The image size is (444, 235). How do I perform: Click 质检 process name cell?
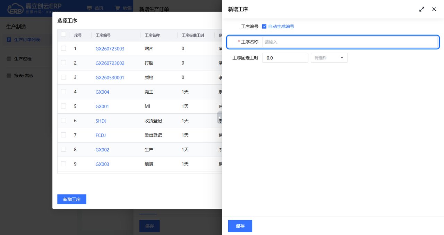[149, 77]
